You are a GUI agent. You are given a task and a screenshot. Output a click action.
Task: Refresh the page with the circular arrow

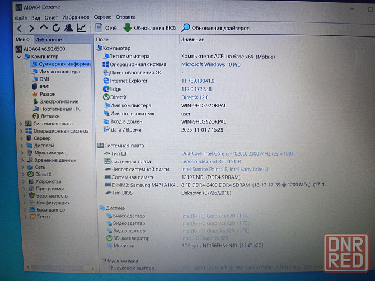56,28
